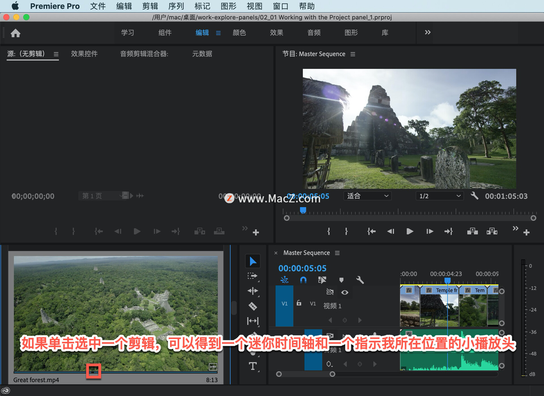
Task: Open 文件 menu in menu bar
Action: pyautogui.click(x=98, y=6)
